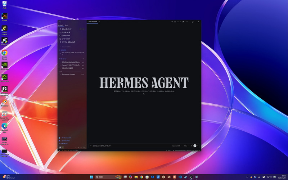Click the plus icon at sidebar bottom
The height and width of the screenshot is (180, 288).
click(x=76, y=147)
